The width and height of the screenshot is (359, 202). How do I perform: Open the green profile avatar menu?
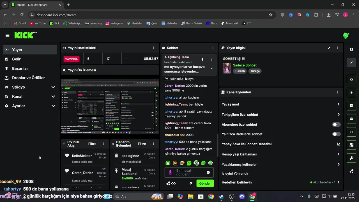pos(346,36)
